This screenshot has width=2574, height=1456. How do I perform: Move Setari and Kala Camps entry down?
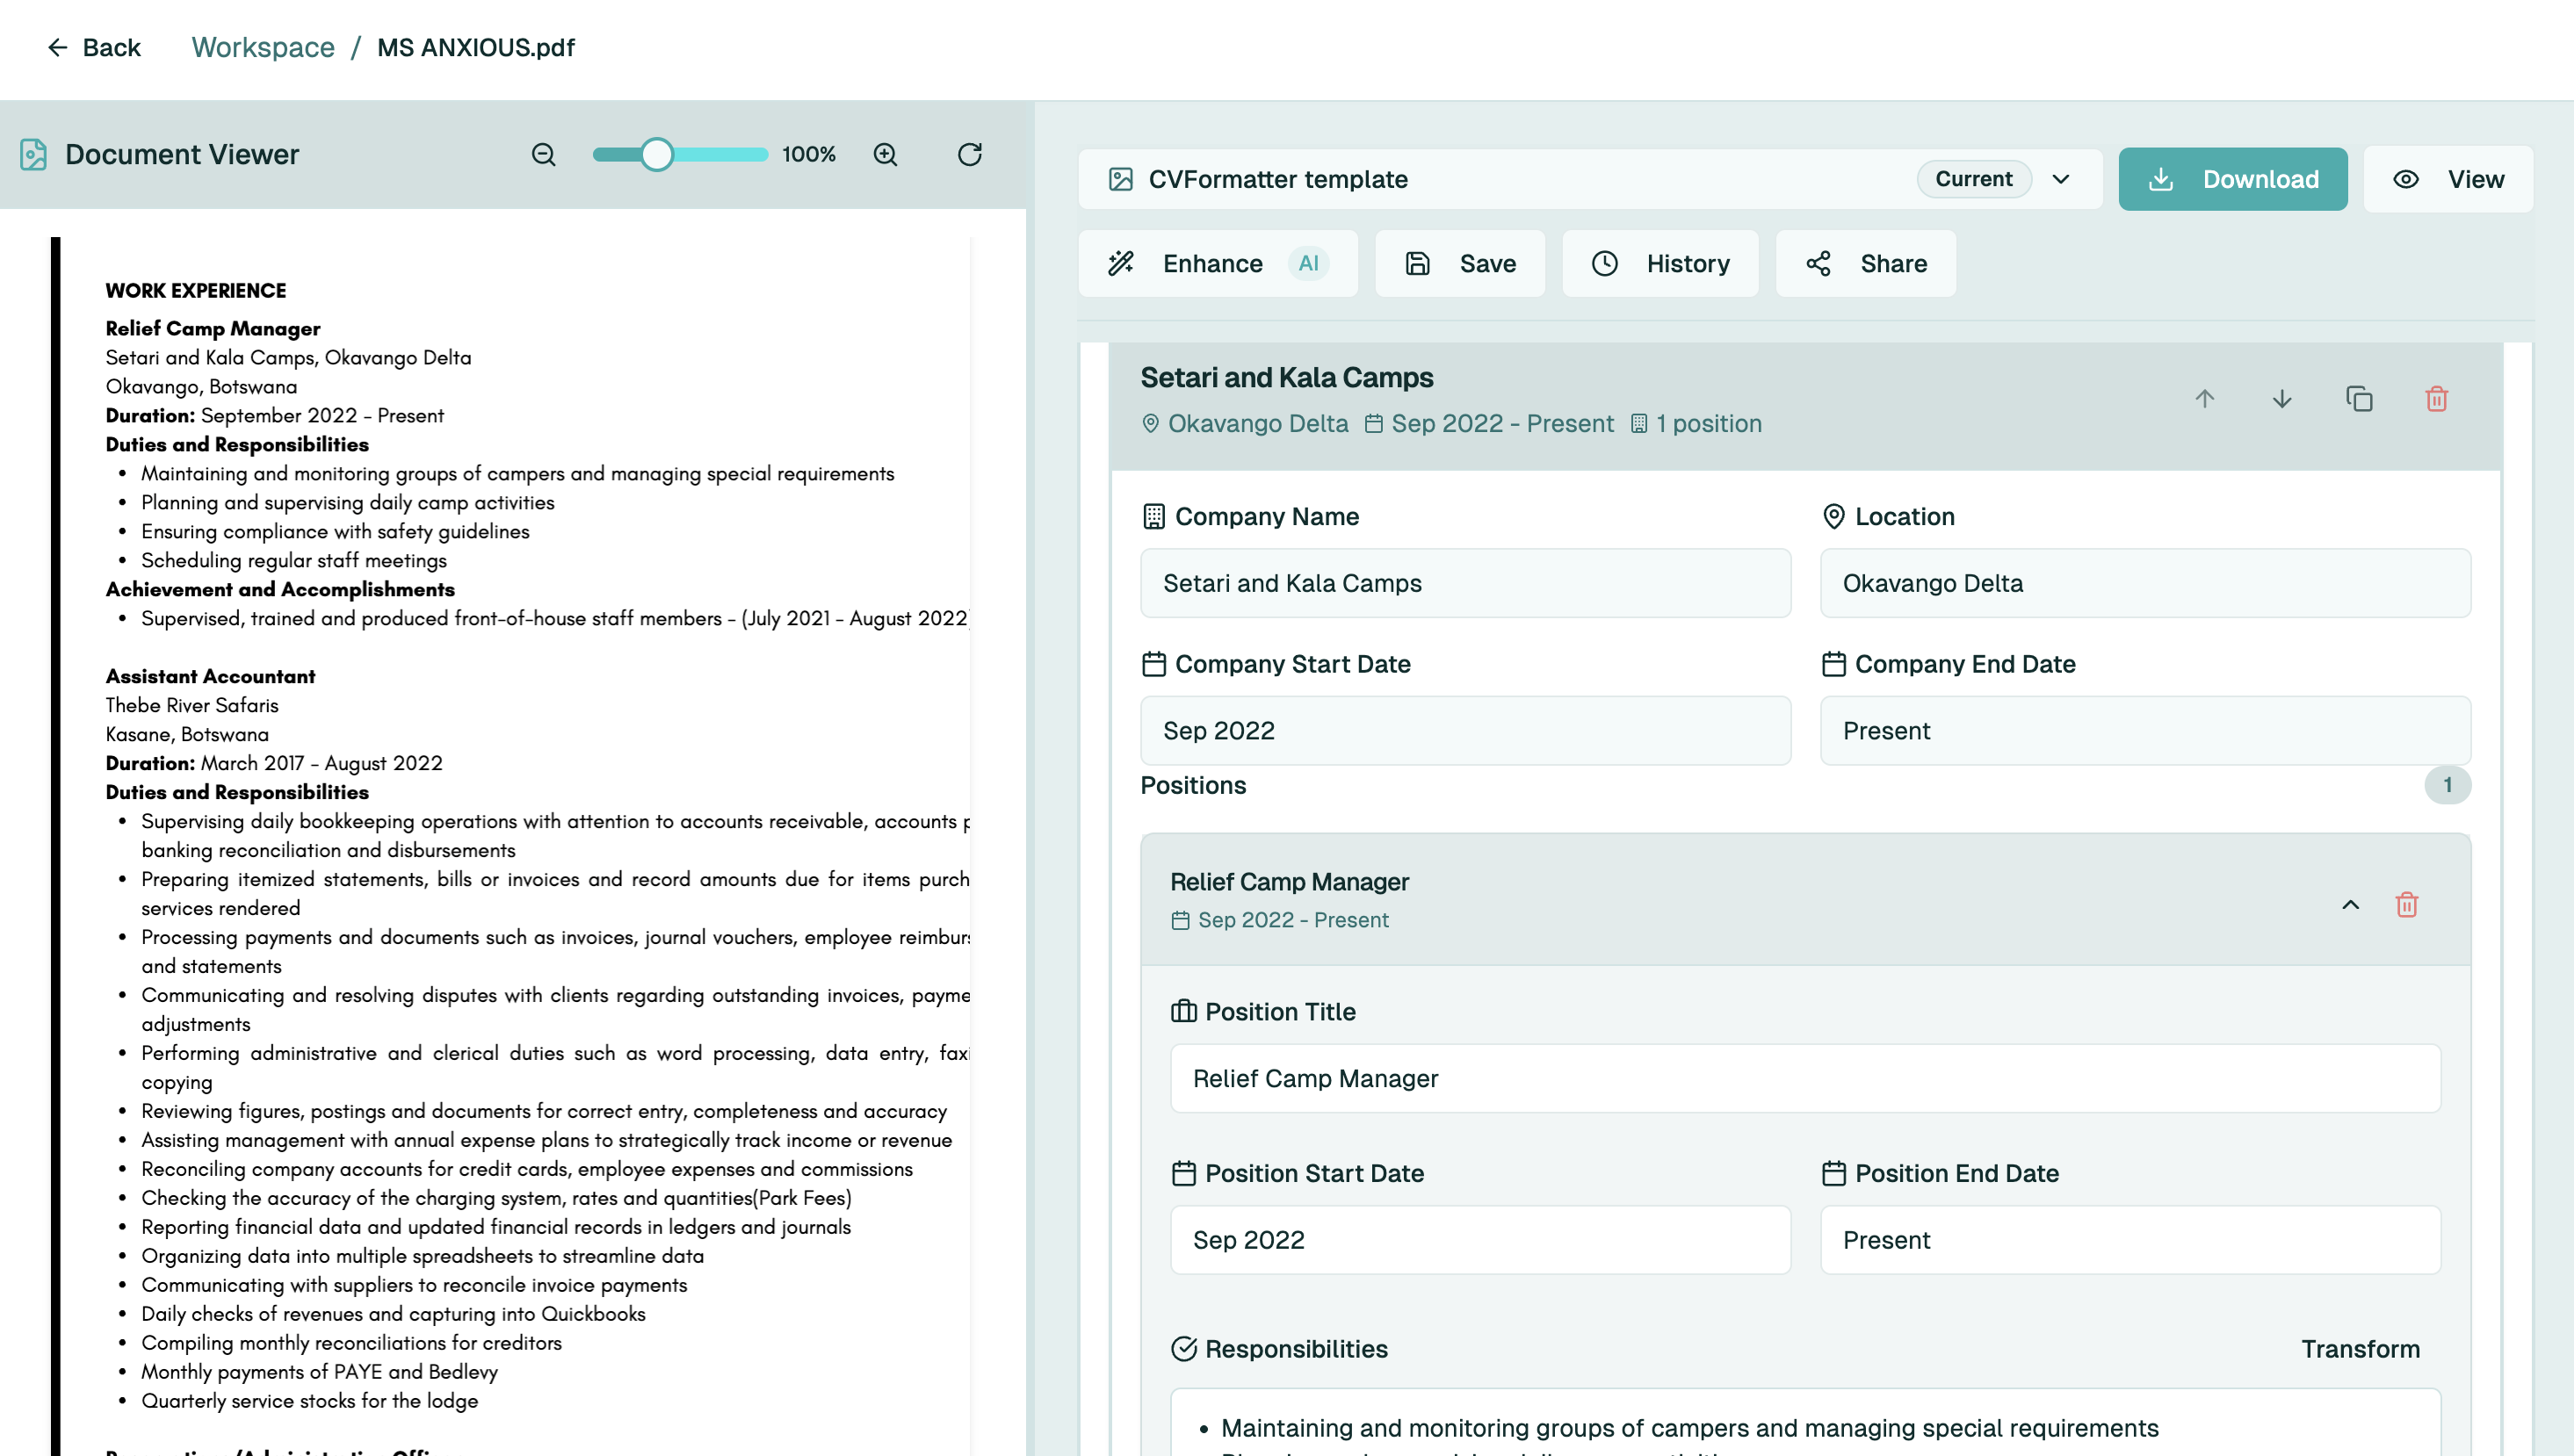(2281, 399)
